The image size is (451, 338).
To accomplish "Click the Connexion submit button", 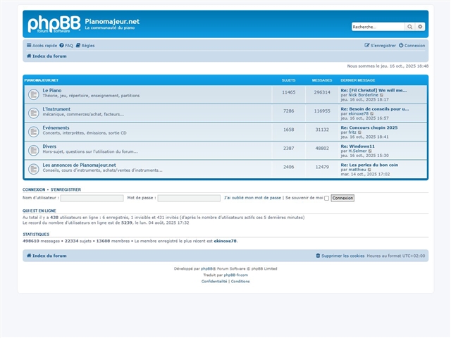I will (342, 198).
